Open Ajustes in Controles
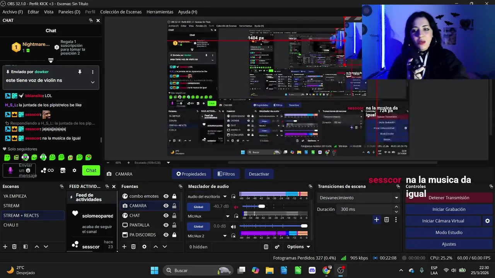 coord(449,244)
